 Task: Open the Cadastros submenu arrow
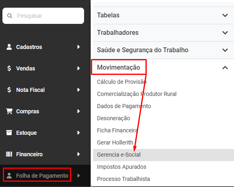tap(78, 47)
